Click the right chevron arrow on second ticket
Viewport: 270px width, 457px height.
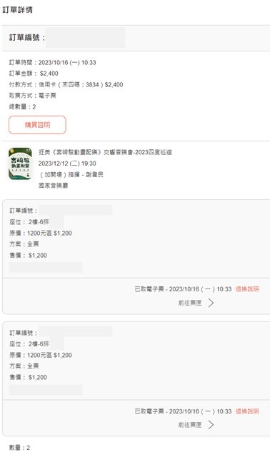[x=211, y=425]
